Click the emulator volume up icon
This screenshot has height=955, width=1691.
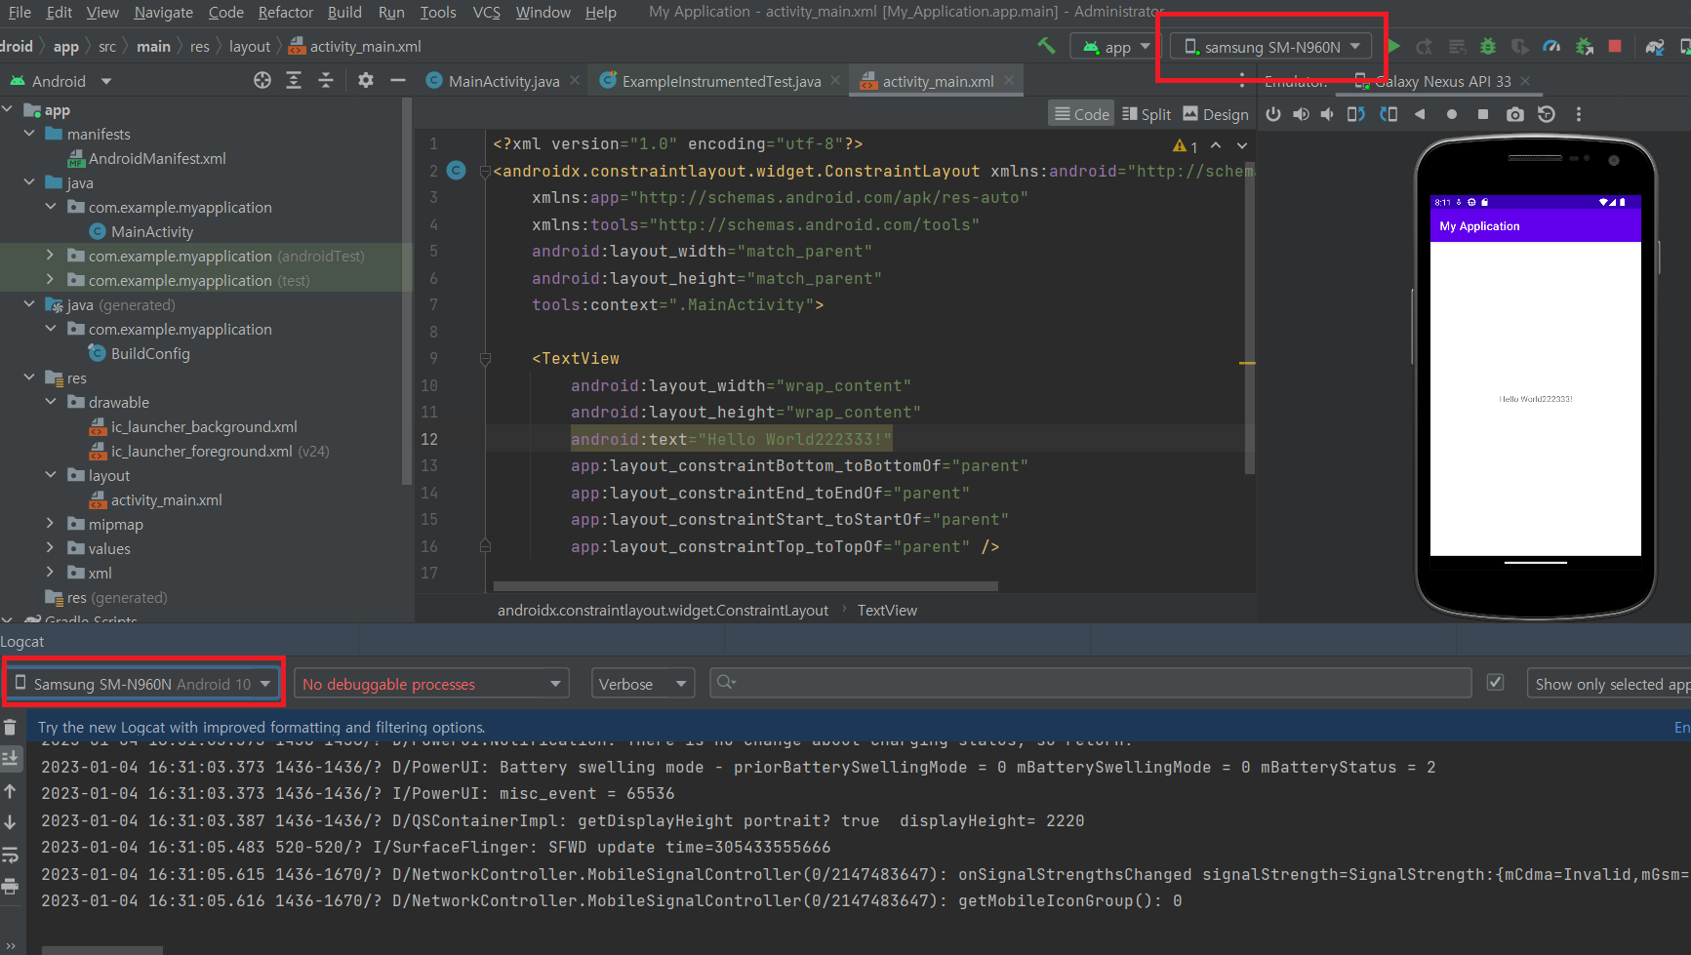1301,114
